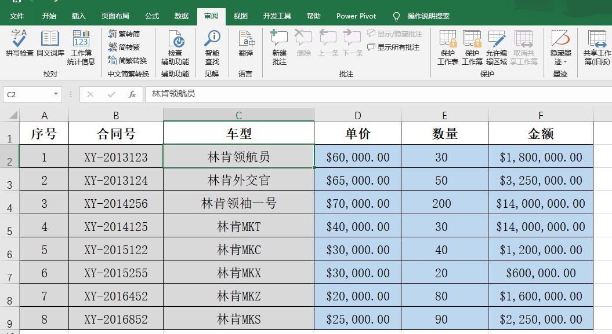Open the Power Pivot ribbon tab
This screenshot has width=612, height=334.
pos(356,16)
